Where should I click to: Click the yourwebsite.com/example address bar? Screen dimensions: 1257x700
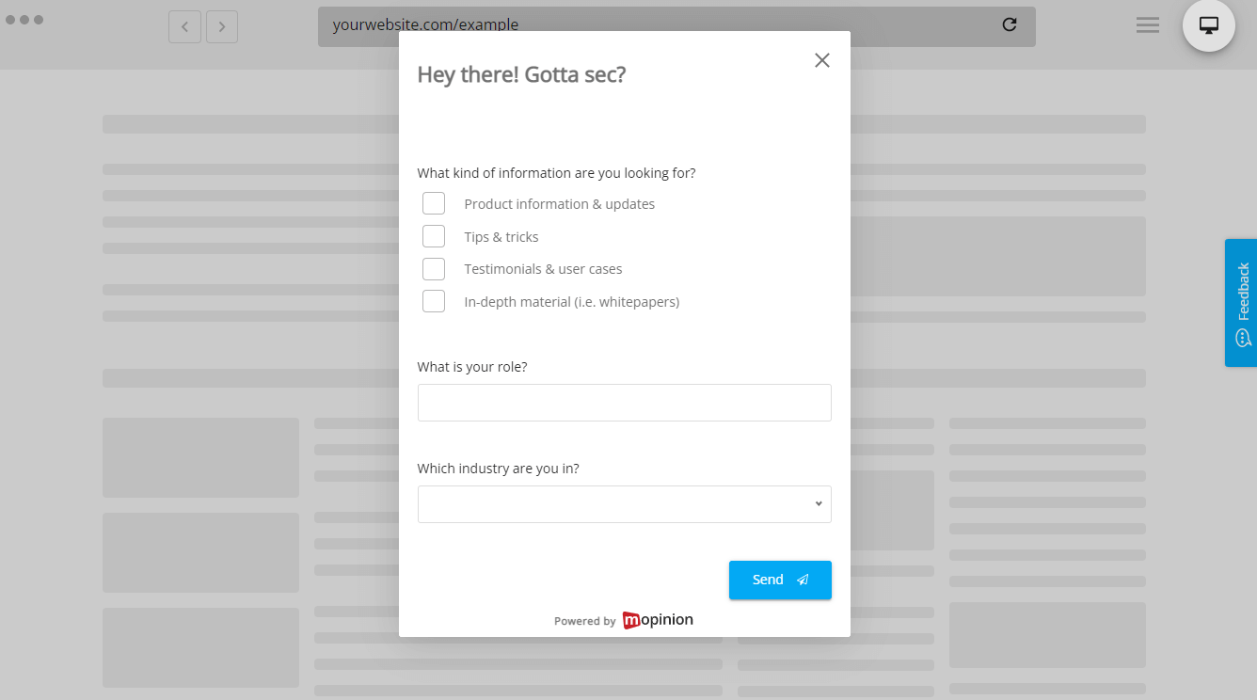coord(425,24)
